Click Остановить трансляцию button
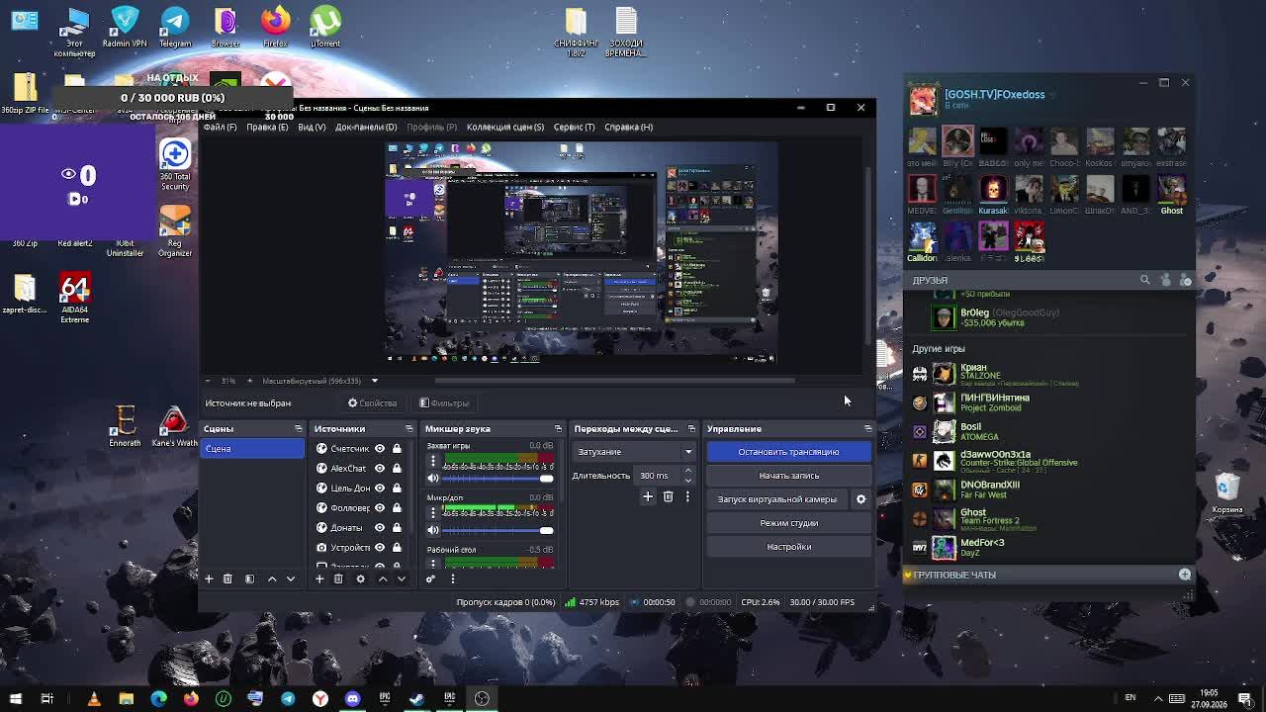1266x712 pixels. tap(788, 452)
